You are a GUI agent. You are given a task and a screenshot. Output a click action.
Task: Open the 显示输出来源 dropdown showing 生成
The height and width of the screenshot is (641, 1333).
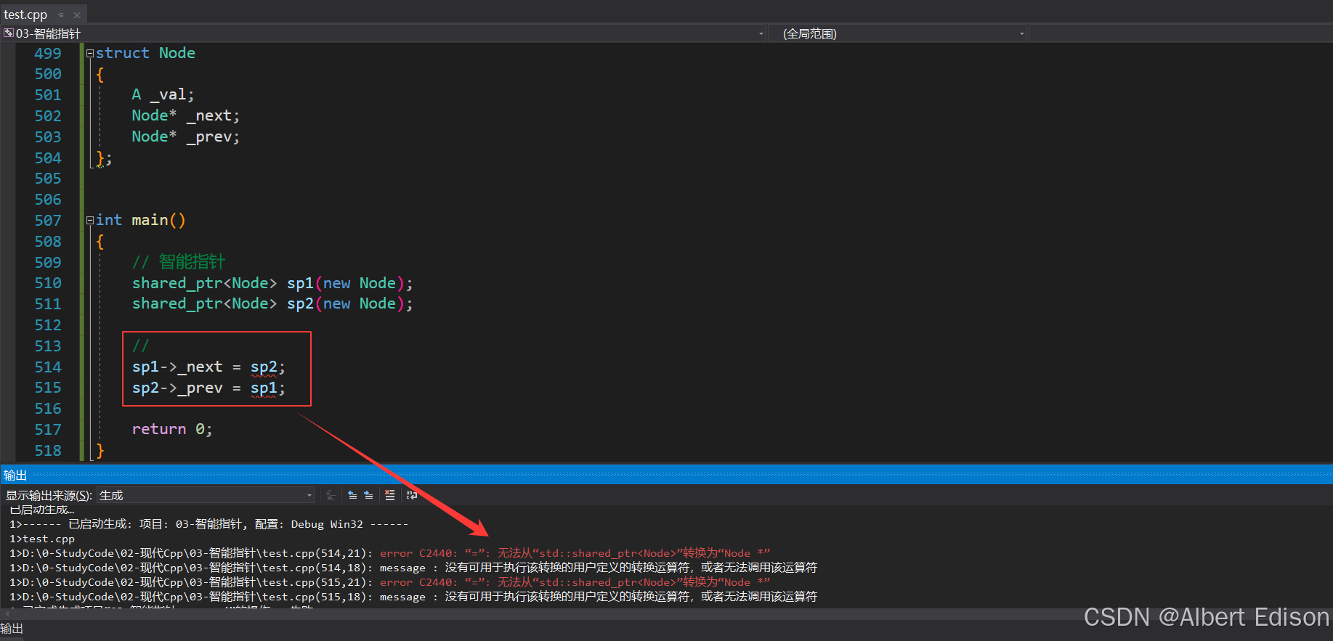206,495
